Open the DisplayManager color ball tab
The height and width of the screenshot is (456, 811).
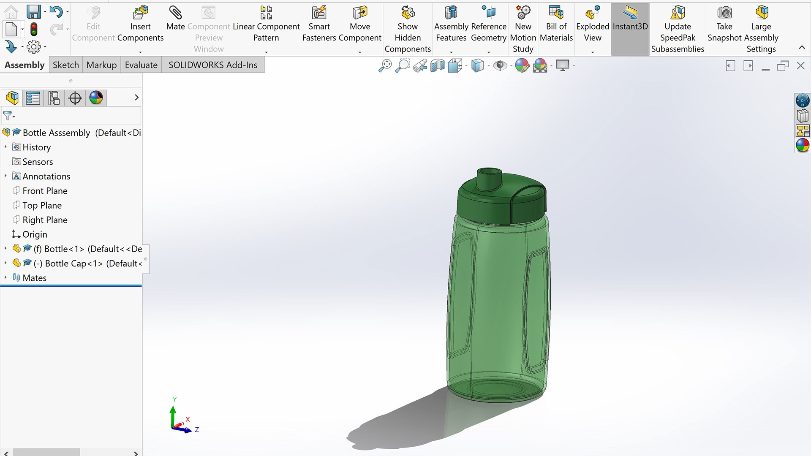[x=96, y=98]
